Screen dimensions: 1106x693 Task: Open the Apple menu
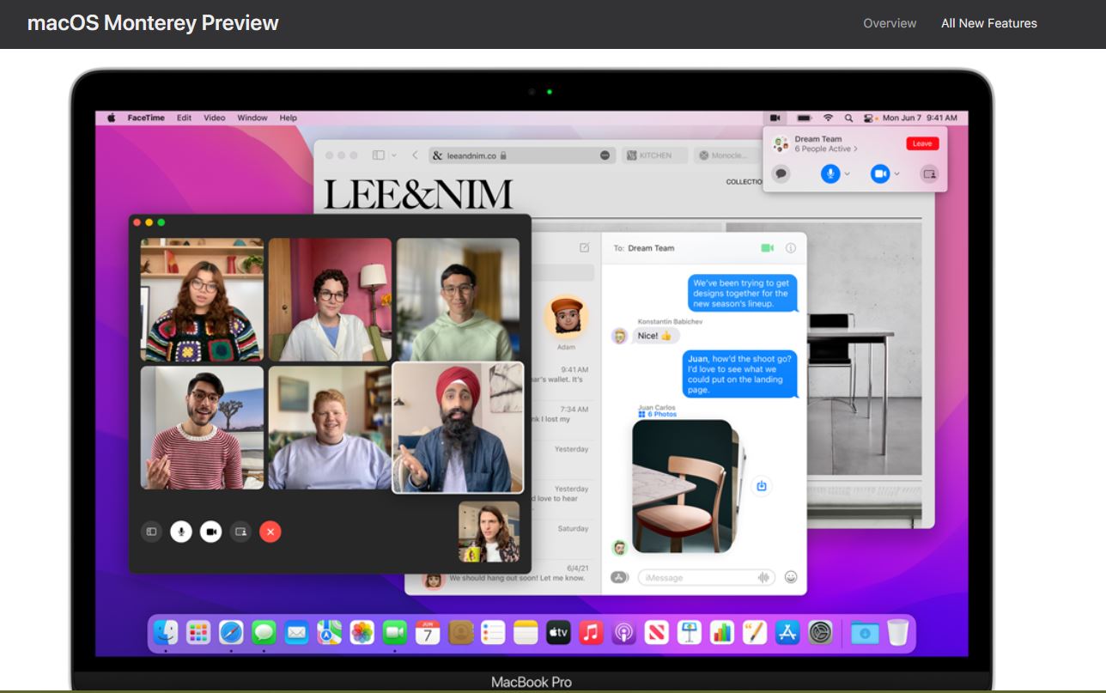point(111,118)
